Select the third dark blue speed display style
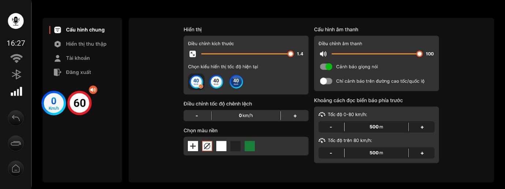This screenshot has height=189, width=505. [x=236, y=81]
